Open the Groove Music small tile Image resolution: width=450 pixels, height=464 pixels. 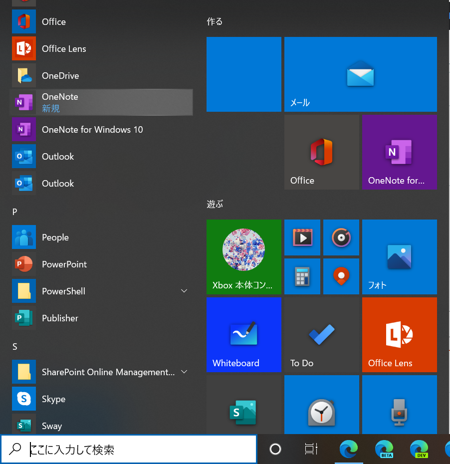click(341, 237)
